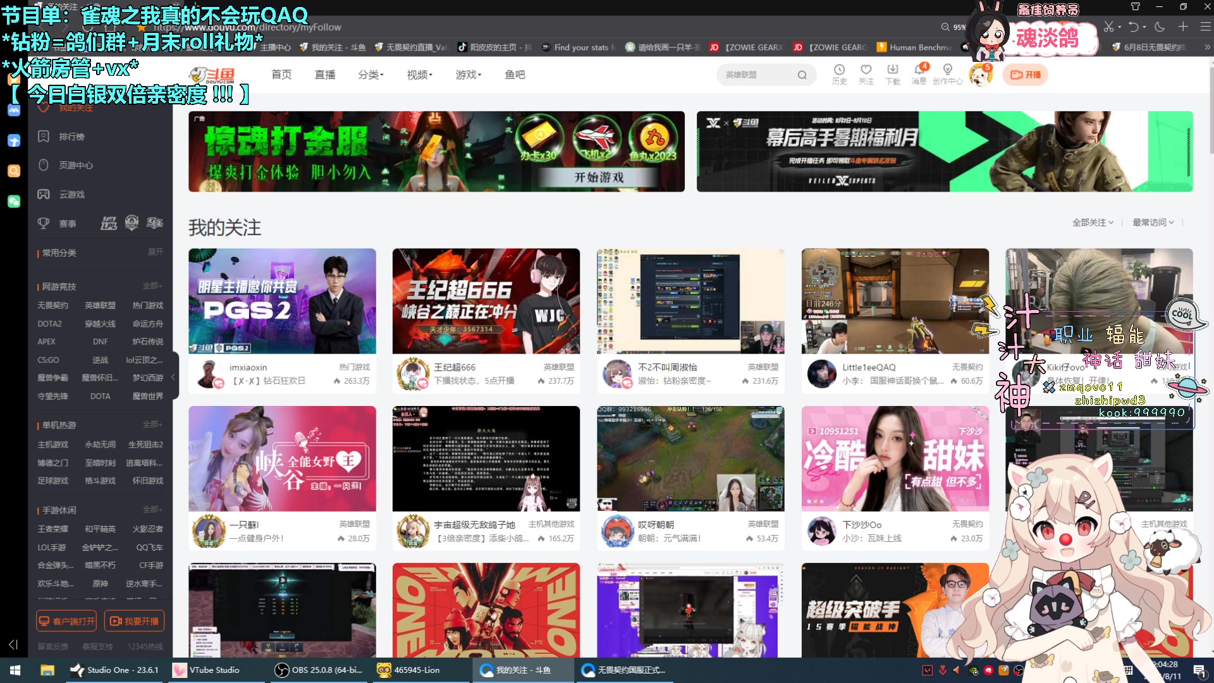Click the 我要开播 button
This screenshot has height=683, width=1214.
[x=135, y=621]
